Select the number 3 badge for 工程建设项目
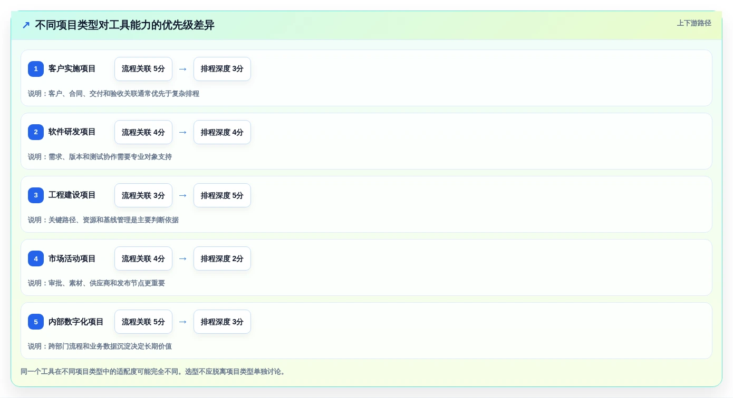733x398 pixels. pyautogui.click(x=36, y=195)
